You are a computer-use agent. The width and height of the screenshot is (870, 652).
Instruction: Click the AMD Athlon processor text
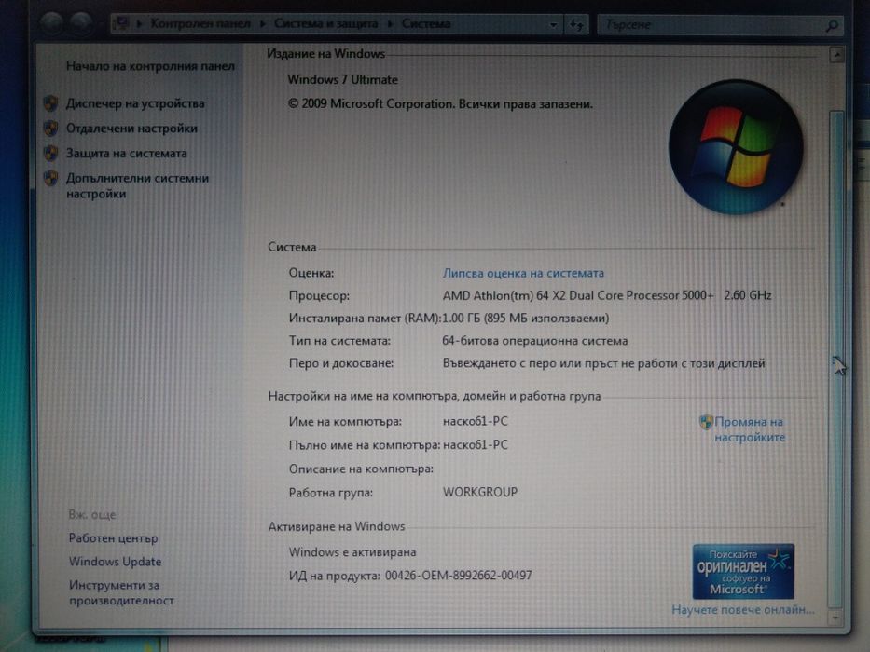(x=607, y=295)
